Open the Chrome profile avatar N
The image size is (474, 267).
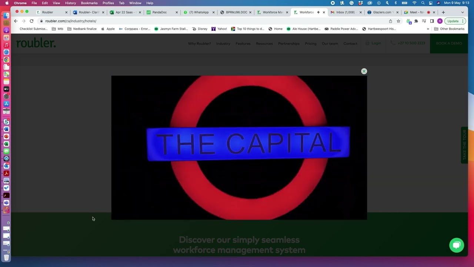click(440, 21)
